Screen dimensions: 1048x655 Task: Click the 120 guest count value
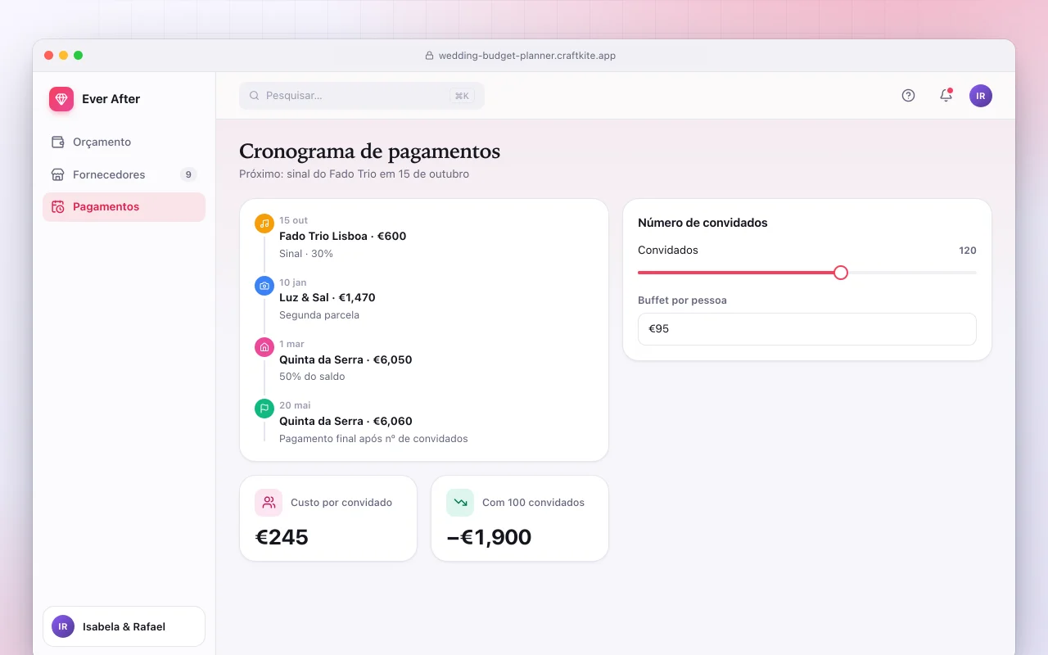point(968,251)
